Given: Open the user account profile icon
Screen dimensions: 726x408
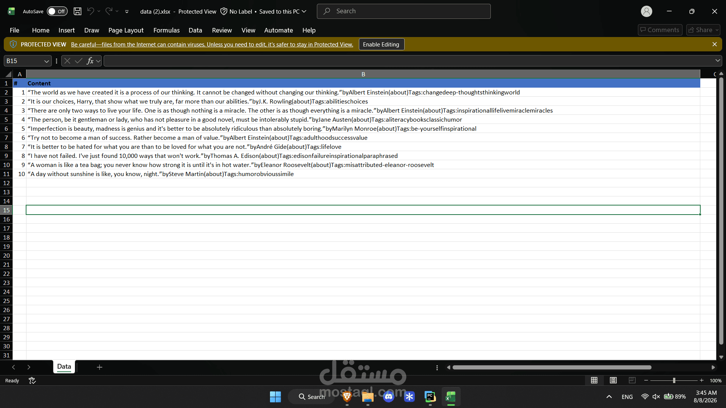Looking at the screenshot, I should [646, 11].
